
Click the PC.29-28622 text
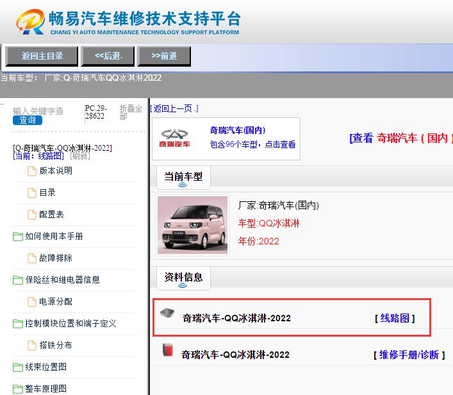(96, 112)
